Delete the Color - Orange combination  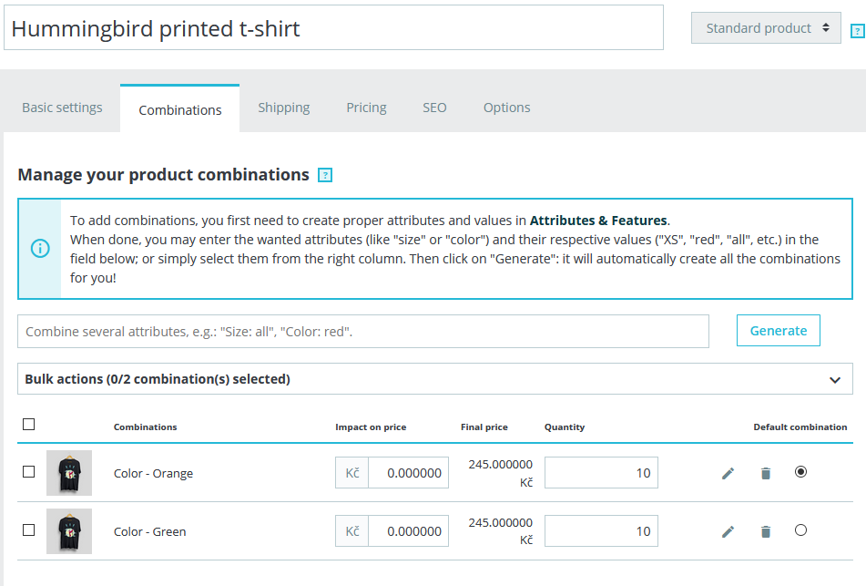[x=766, y=473]
